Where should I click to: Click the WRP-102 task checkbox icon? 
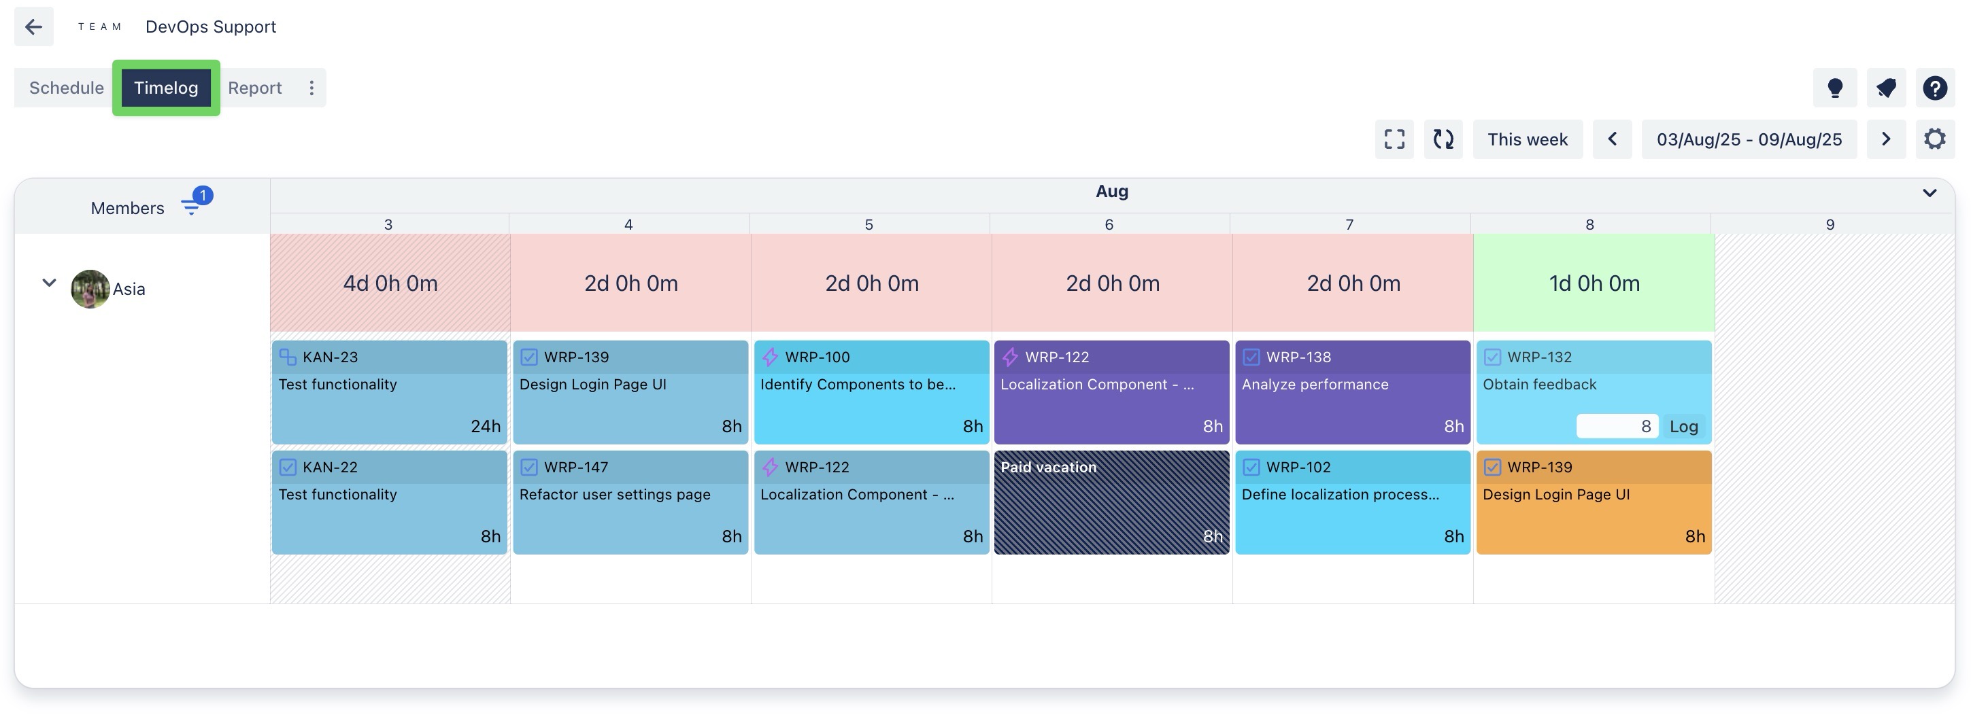pyautogui.click(x=1251, y=468)
